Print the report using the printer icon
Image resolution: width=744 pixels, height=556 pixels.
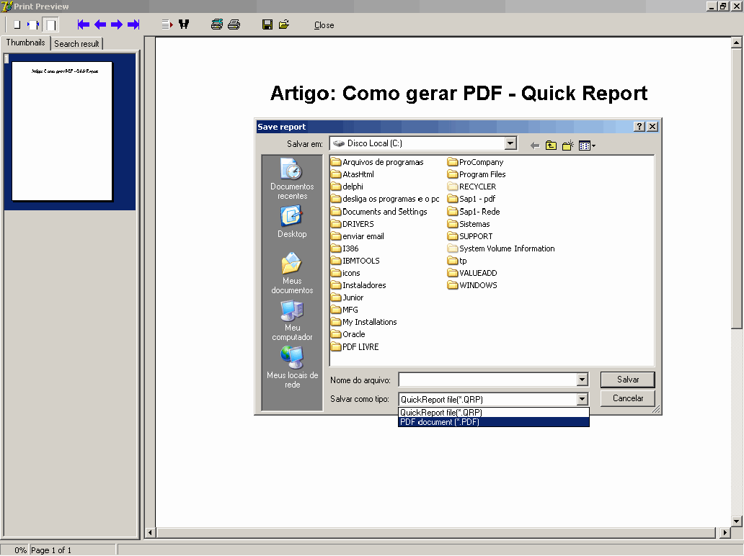pos(234,24)
